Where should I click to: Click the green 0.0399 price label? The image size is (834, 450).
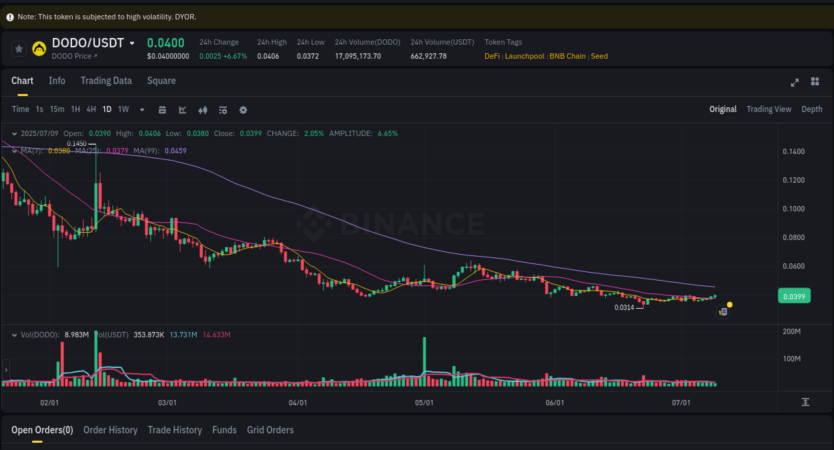point(794,295)
